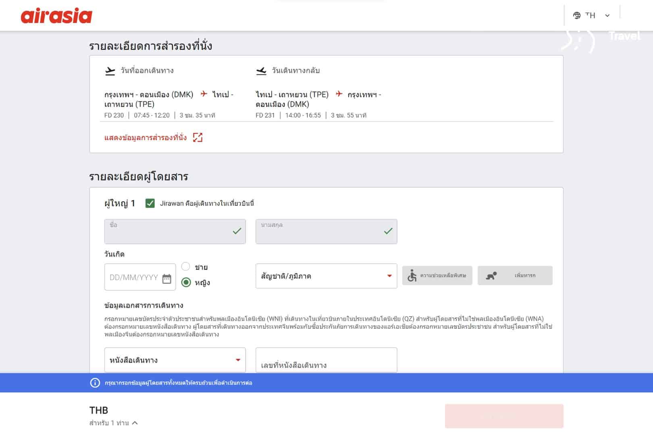Click the green checkmark in first name field
This screenshot has width=653, height=435.
click(237, 231)
